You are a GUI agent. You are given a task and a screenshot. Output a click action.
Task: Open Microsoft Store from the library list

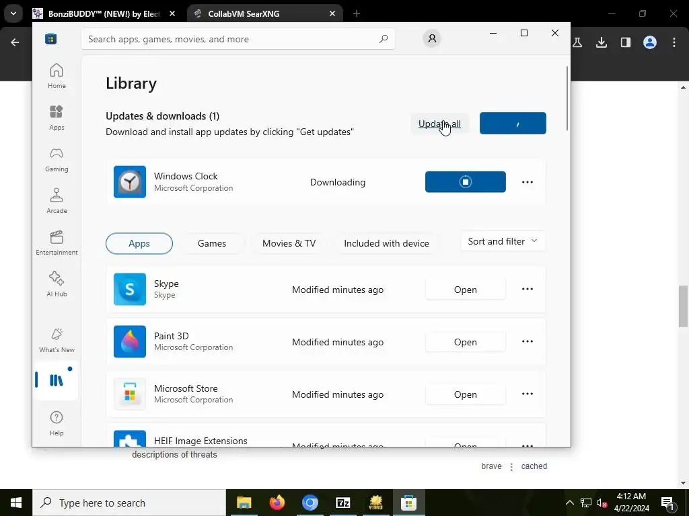click(466, 394)
